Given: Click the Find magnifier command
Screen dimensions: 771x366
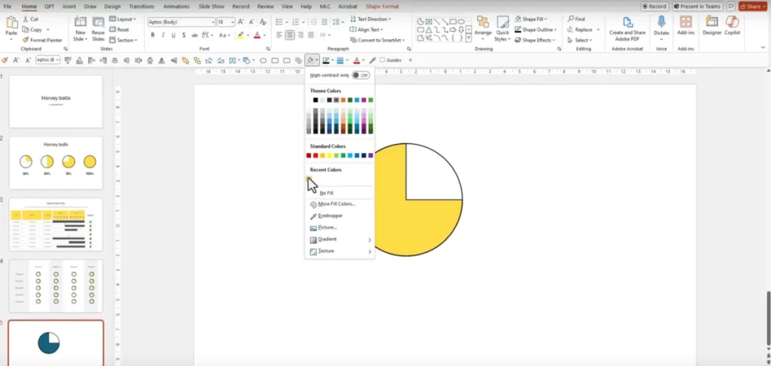Looking at the screenshot, I should coord(576,19).
